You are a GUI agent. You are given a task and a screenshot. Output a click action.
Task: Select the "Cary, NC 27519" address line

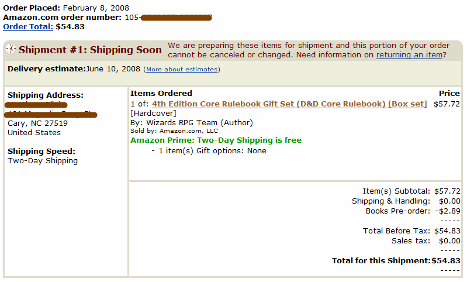pos(37,123)
